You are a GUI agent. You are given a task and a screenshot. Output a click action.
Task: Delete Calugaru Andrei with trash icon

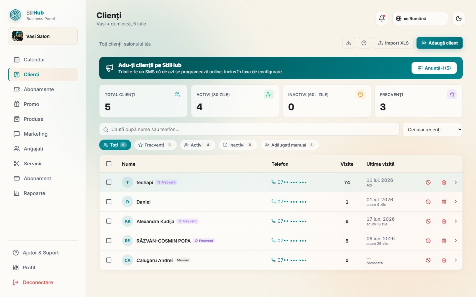point(444,260)
